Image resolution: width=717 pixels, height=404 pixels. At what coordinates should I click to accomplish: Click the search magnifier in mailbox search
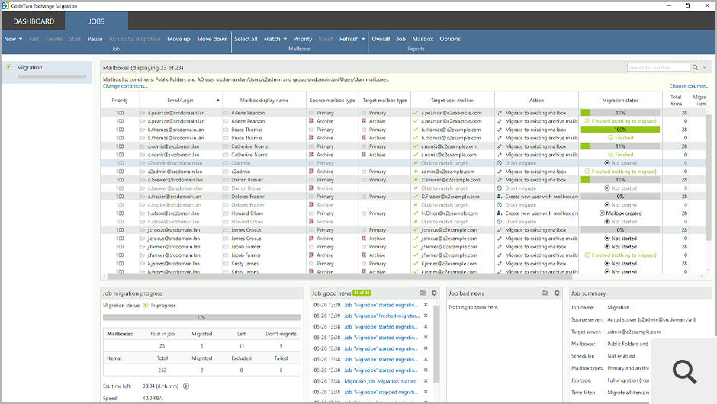tap(696, 68)
